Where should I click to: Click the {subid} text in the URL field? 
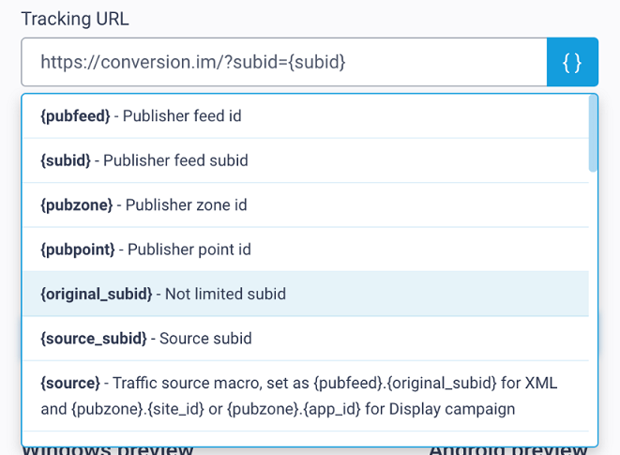317,62
